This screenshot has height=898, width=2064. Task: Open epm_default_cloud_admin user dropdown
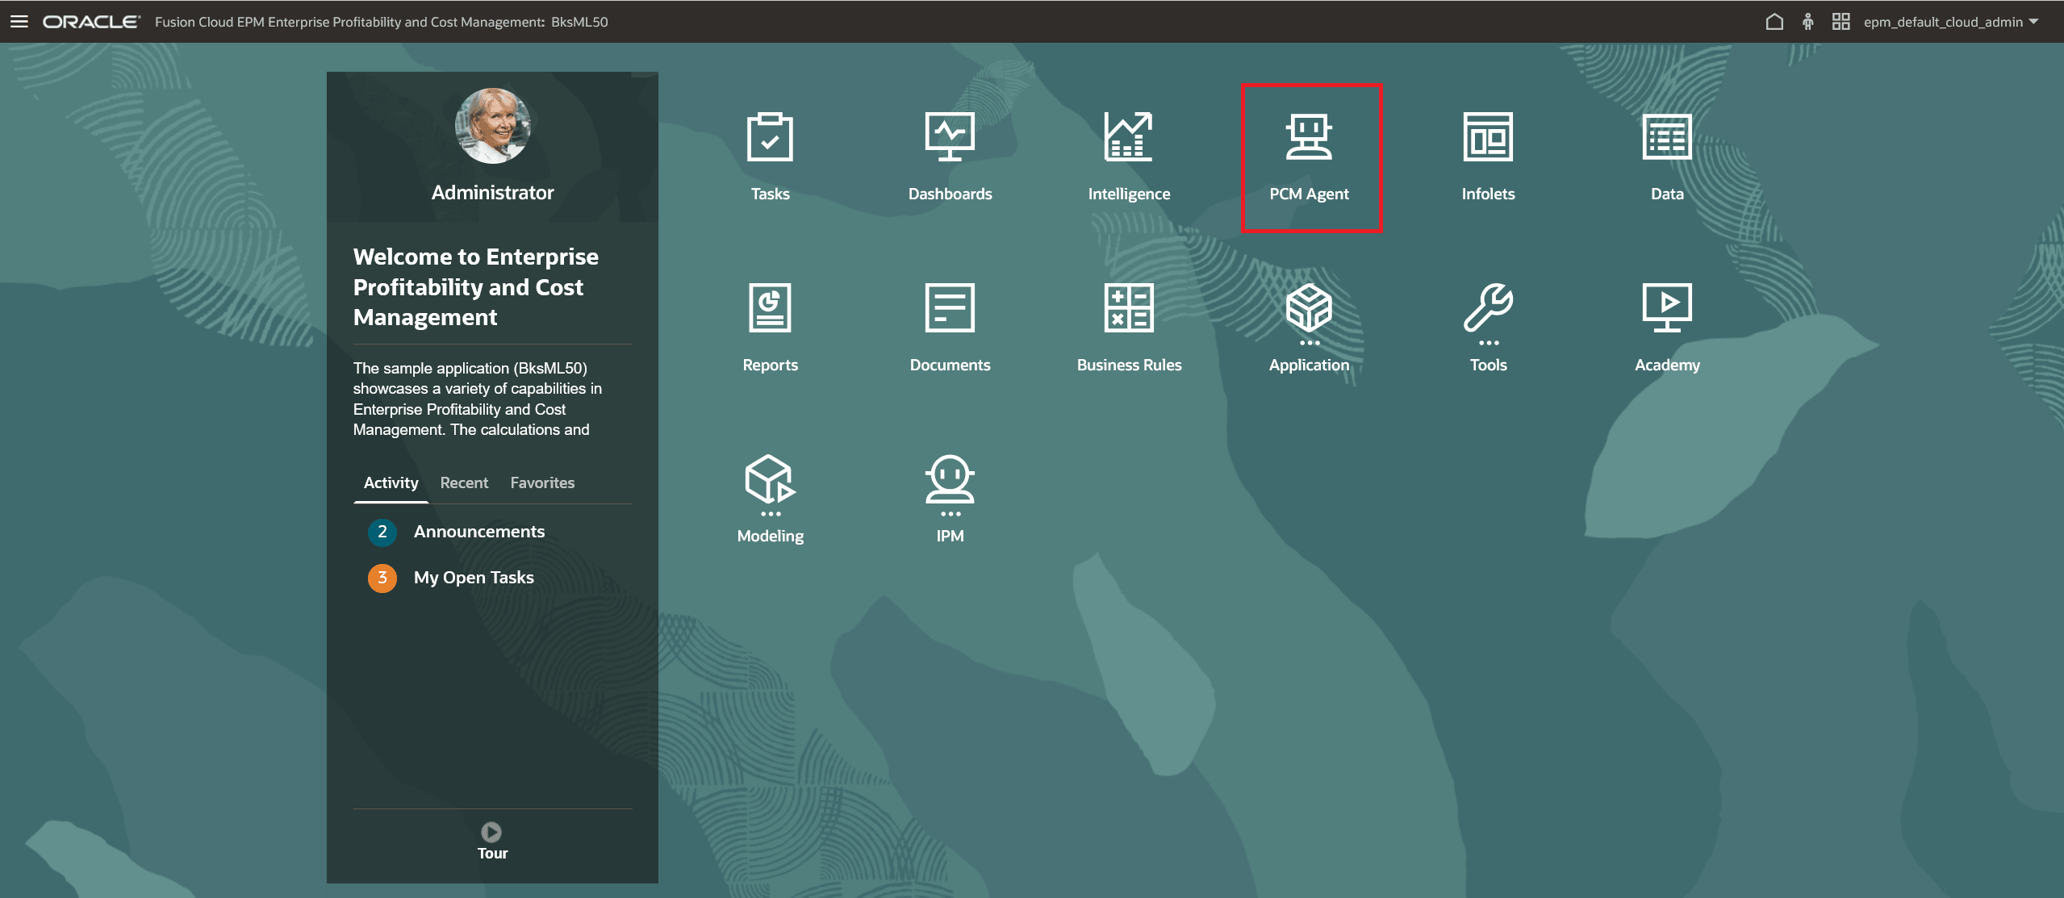coord(1950,22)
